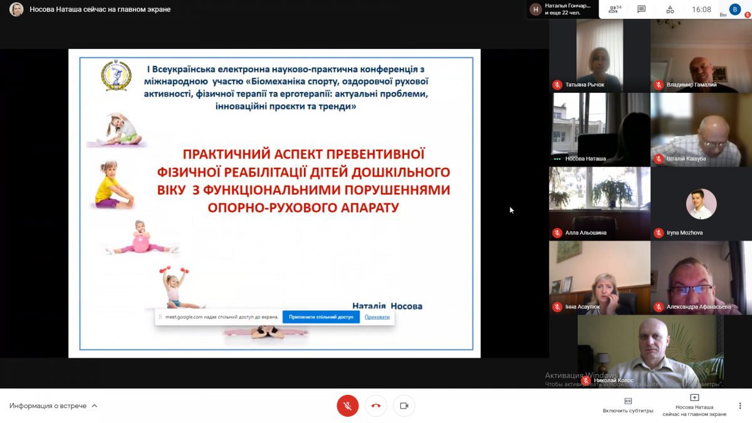Select Татьяна Рычок video tile
The width and height of the screenshot is (752, 423).
(599, 56)
